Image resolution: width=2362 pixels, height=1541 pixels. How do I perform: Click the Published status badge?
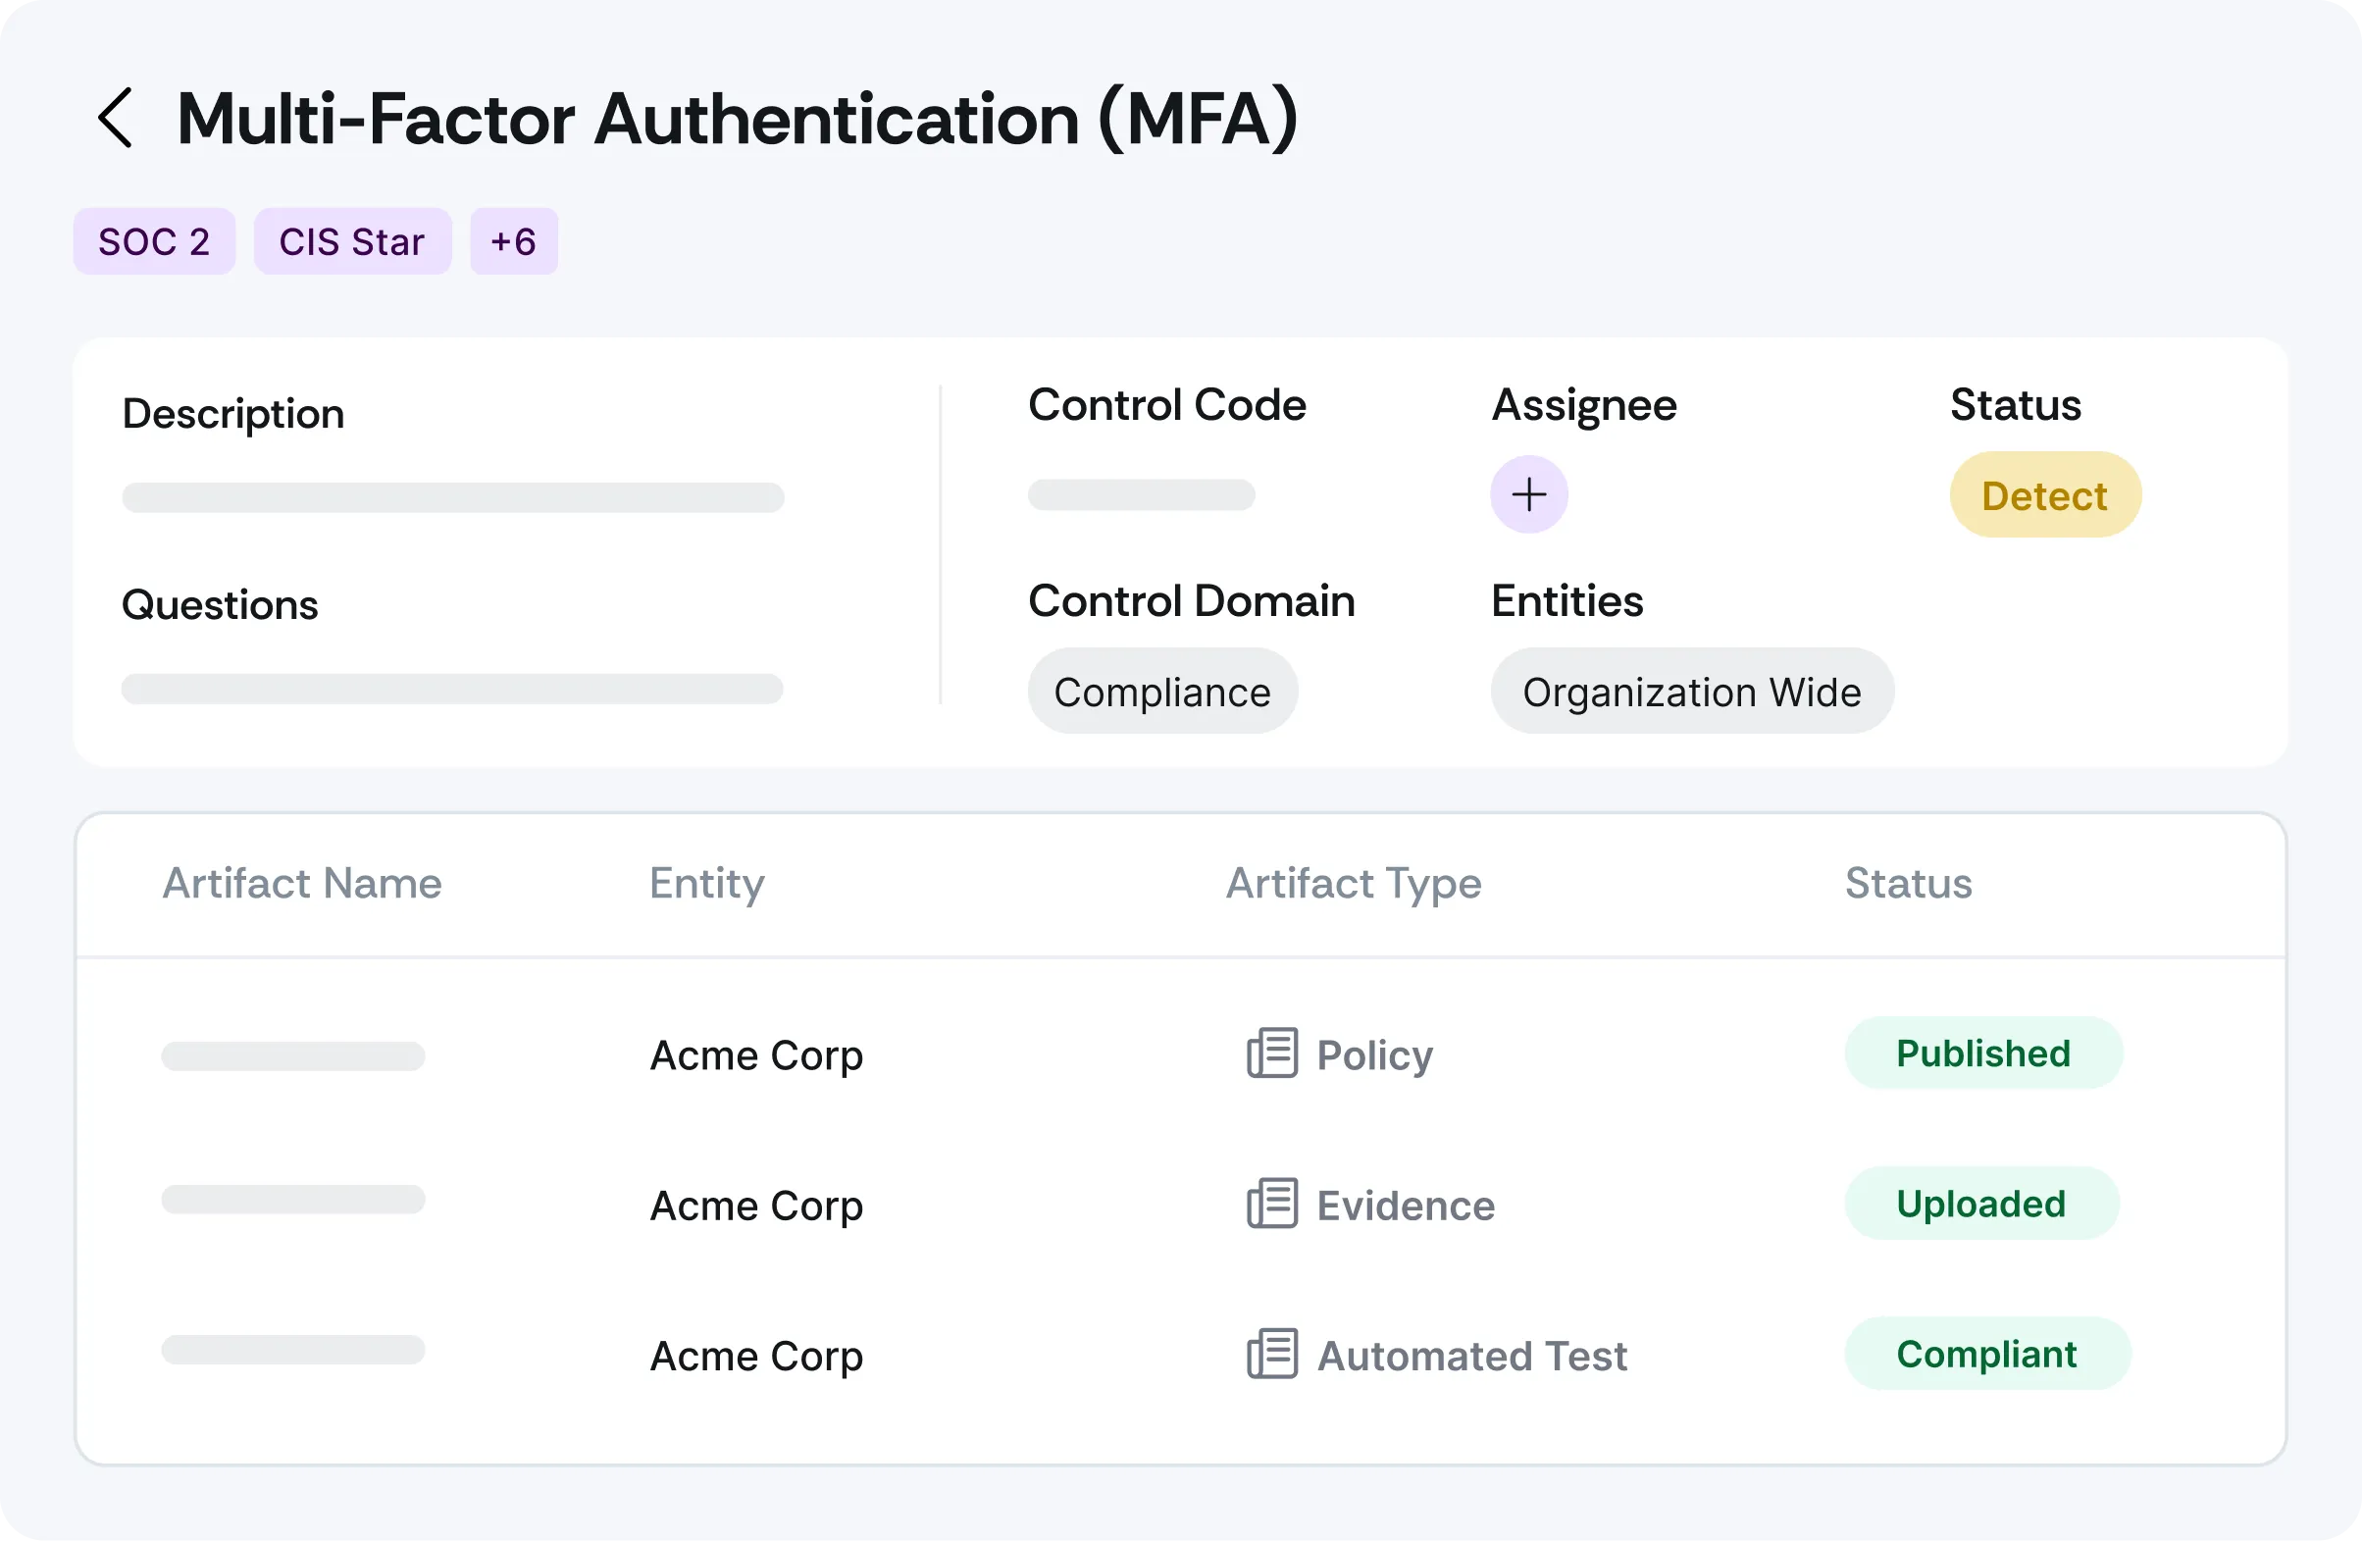click(x=1983, y=1053)
